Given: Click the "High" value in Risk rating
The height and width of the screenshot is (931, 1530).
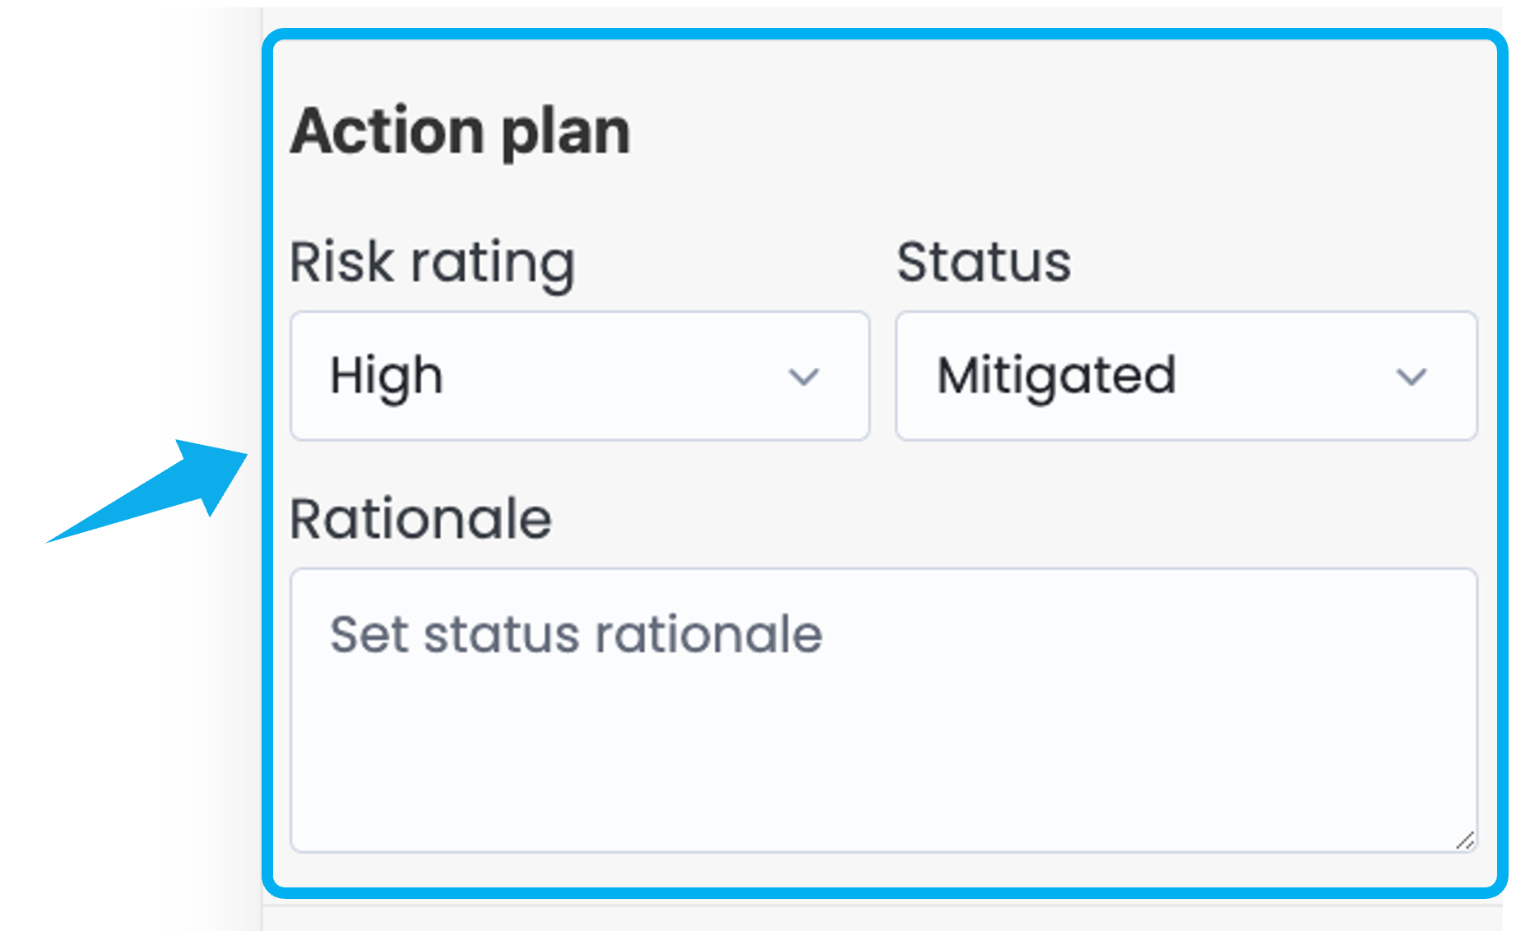Looking at the screenshot, I should click(387, 376).
